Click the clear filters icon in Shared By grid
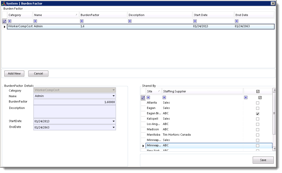Viewport: 282px width, 173px height. point(143,98)
